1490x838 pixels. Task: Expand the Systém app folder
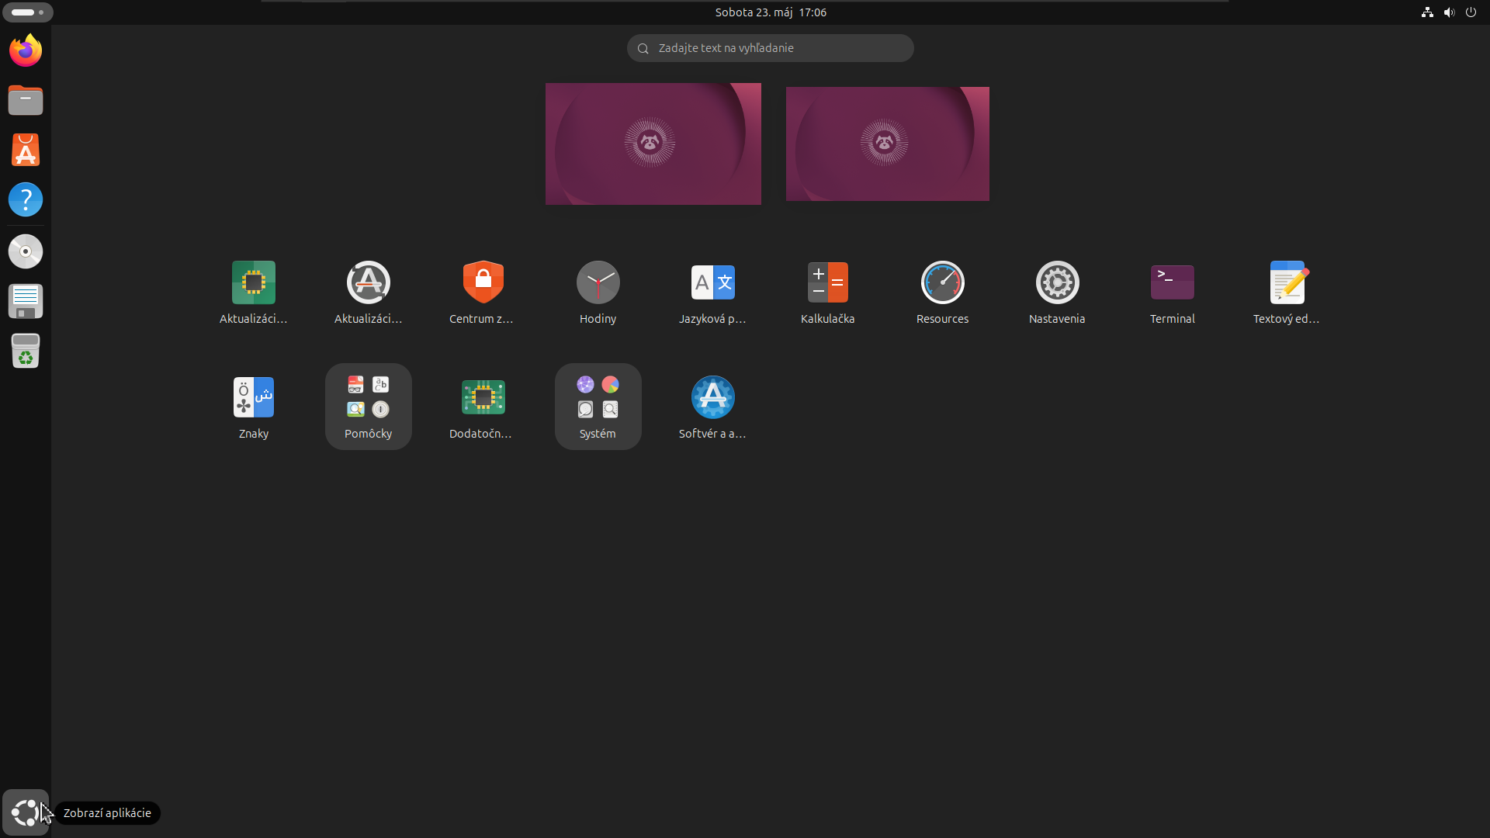tap(598, 407)
